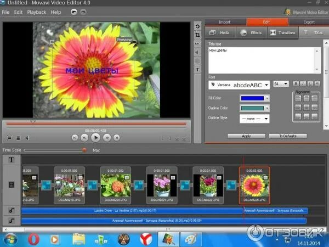
Task: Open the Playback menu
Action: coord(37,12)
